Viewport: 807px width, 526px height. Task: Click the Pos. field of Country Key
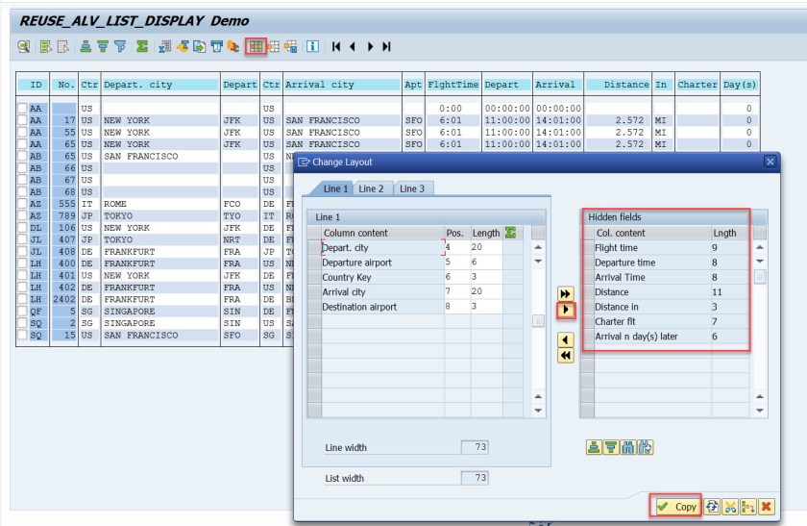tap(457, 277)
